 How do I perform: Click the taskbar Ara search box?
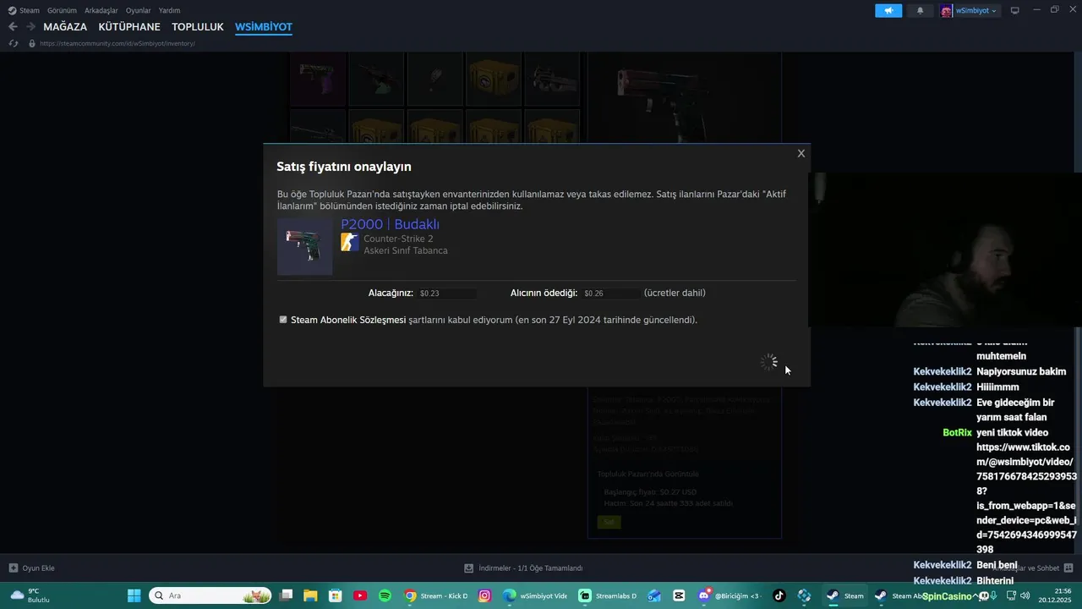click(x=210, y=595)
